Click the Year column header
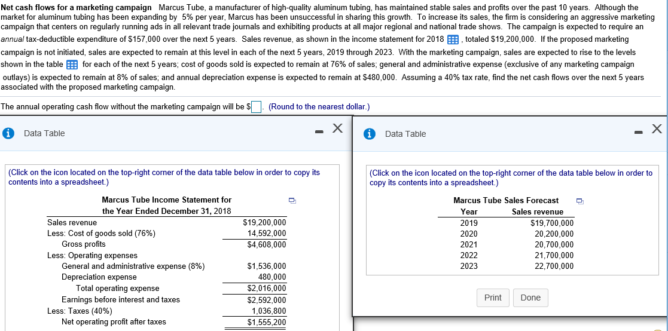 tap(469, 212)
